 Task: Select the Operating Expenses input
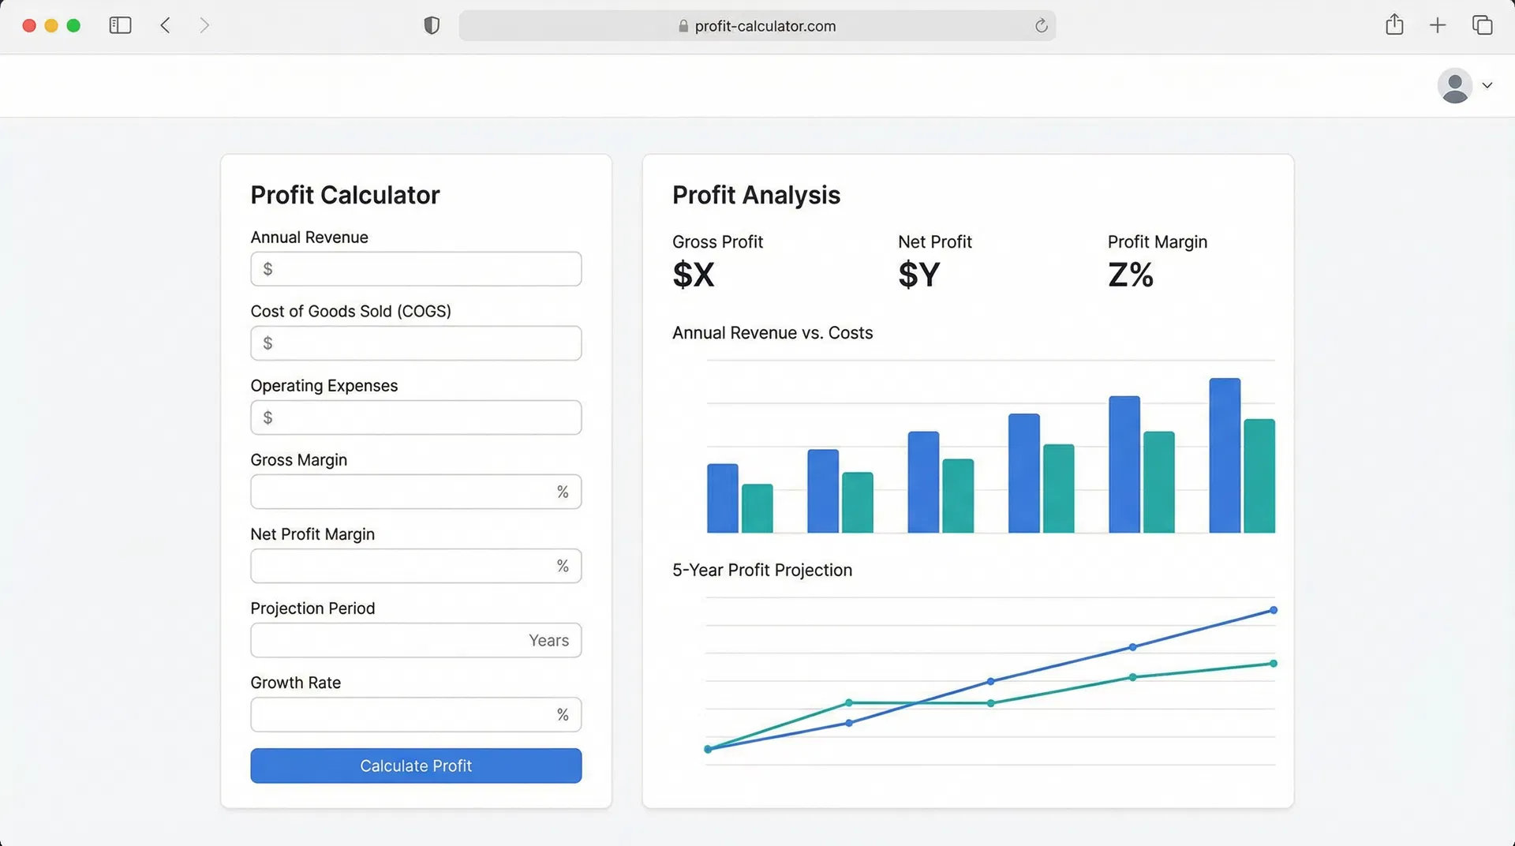click(x=416, y=417)
